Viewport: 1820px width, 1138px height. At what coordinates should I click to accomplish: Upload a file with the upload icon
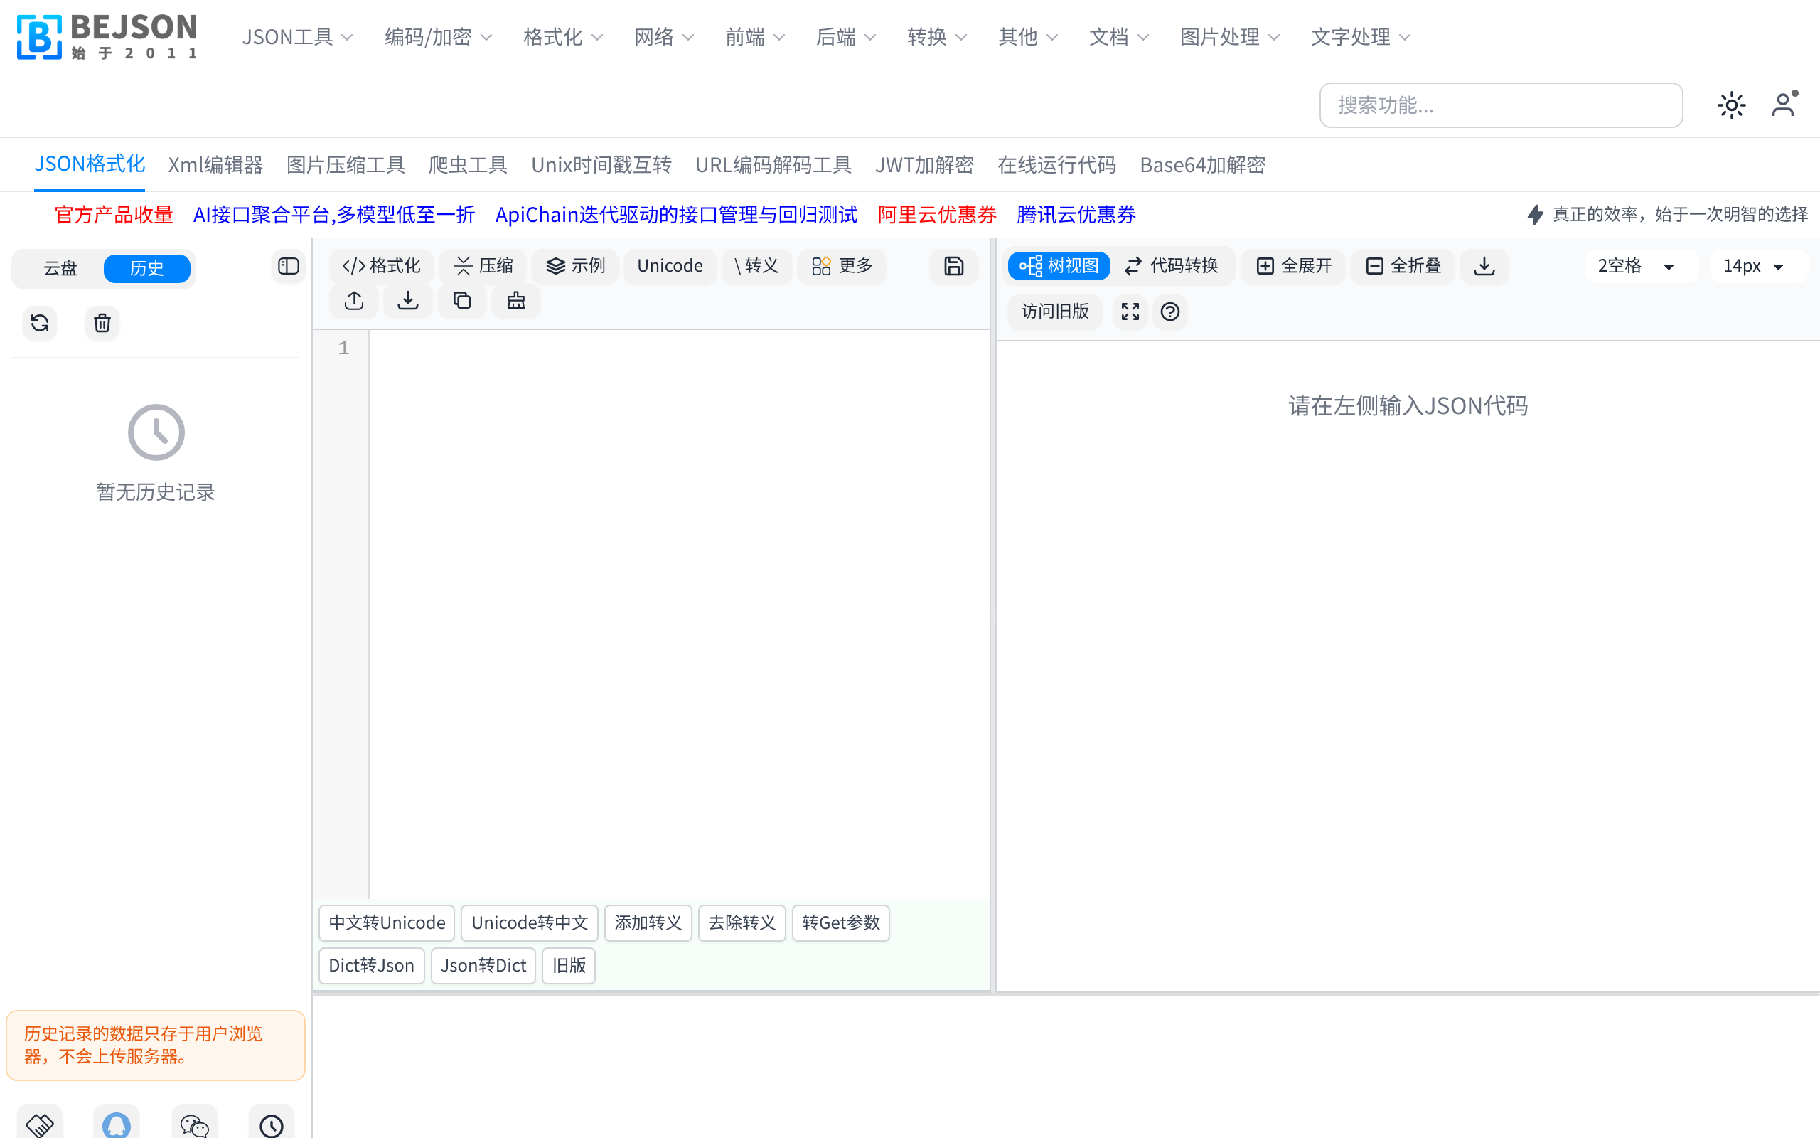coord(354,301)
